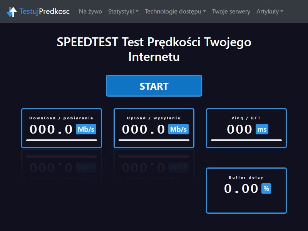Click the percent badge in Buffer delay
The image size is (308, 231).
point(266,189)
